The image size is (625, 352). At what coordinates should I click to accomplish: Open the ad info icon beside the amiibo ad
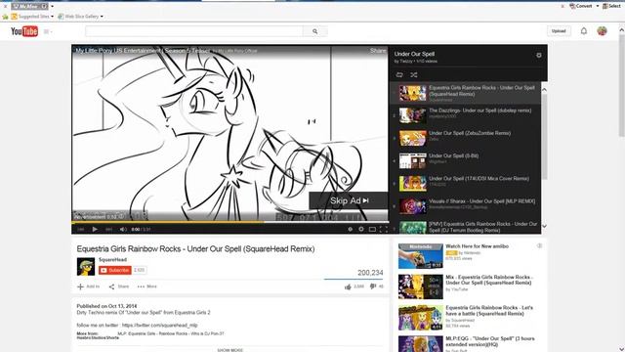click(x=539, y=245)
